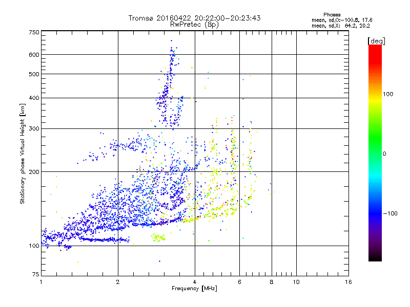The height and width of the screenshot is (307, 410).
Task: Click colorbar label '100'
Action: [388, 94]
